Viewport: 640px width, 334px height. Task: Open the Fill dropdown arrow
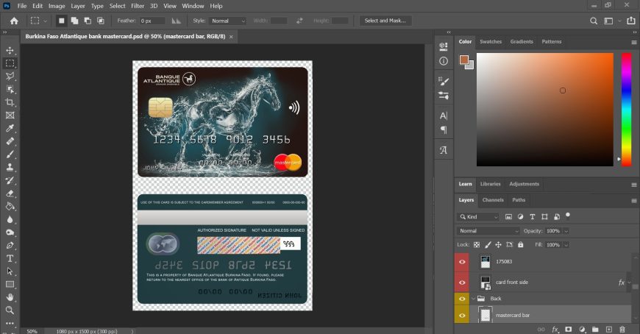[566, 245]
